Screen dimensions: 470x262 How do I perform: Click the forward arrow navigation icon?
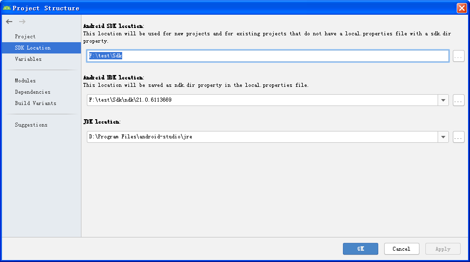pos(22,22)
